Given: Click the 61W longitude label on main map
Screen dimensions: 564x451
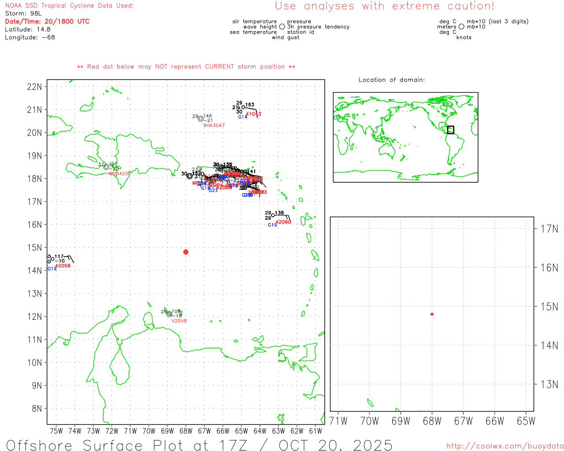Looking at the screenshot, I should click(x=315, y=431).
